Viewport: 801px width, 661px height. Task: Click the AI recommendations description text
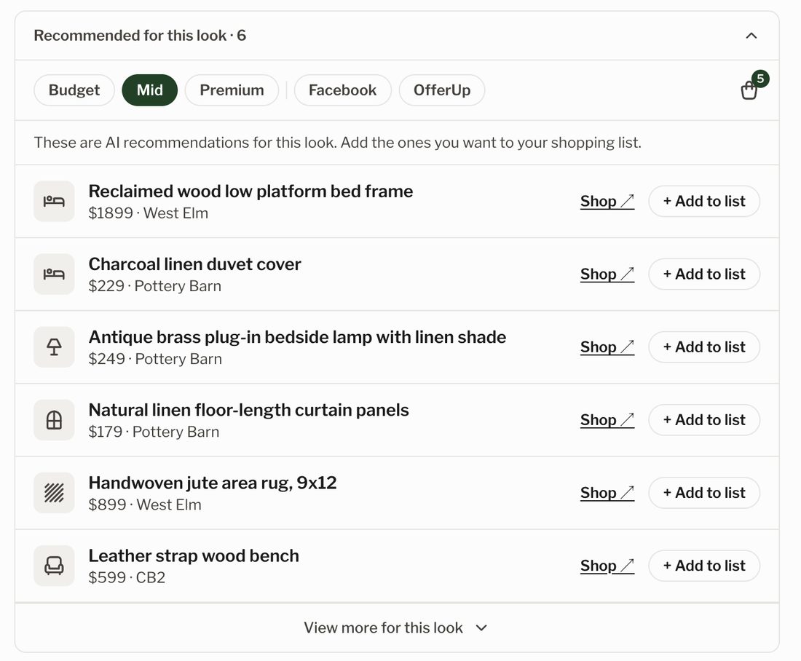pyautogui.click(x=338, y=143)
